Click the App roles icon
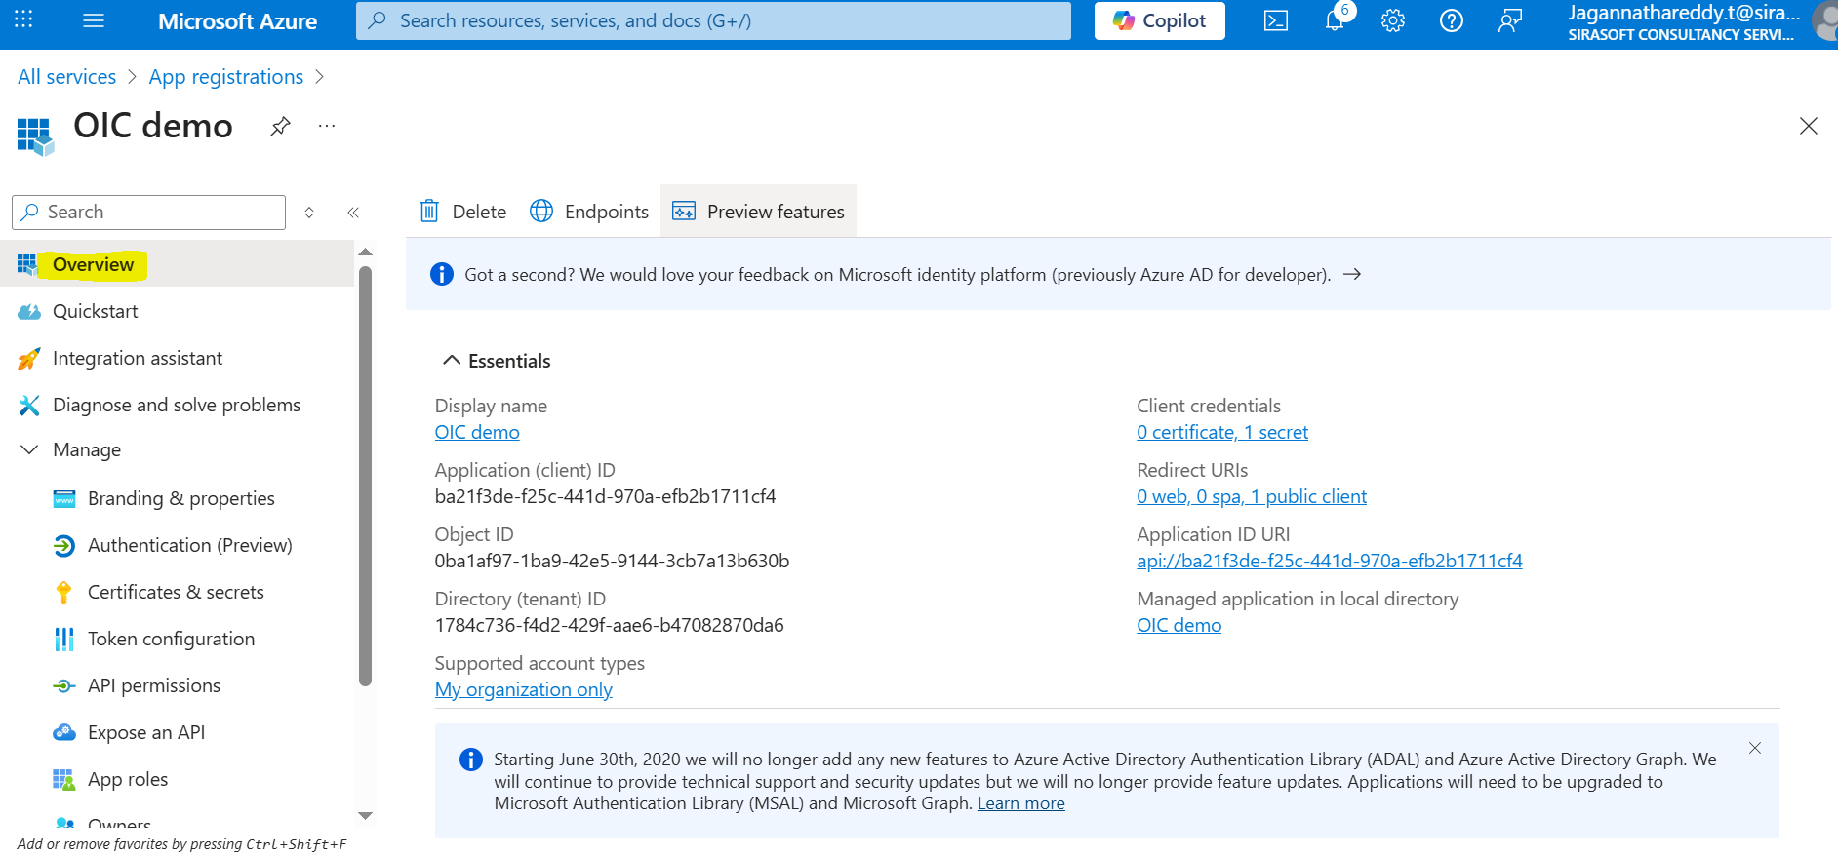 pyautogui.click(x=64, y=780)
